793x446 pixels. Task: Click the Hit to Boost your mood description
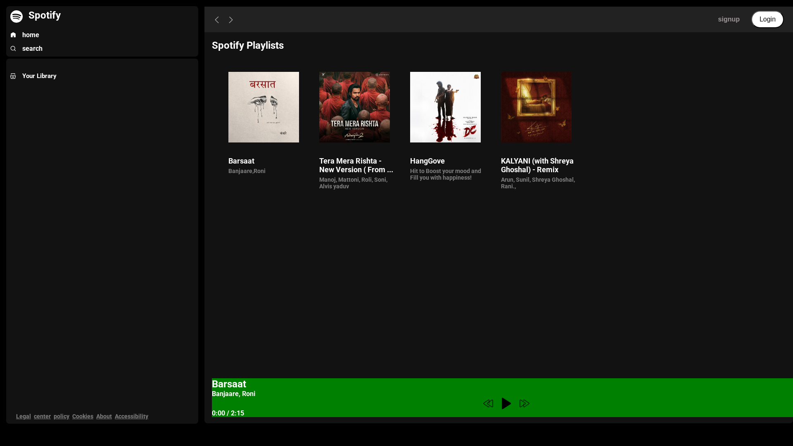tap(446, 174)
